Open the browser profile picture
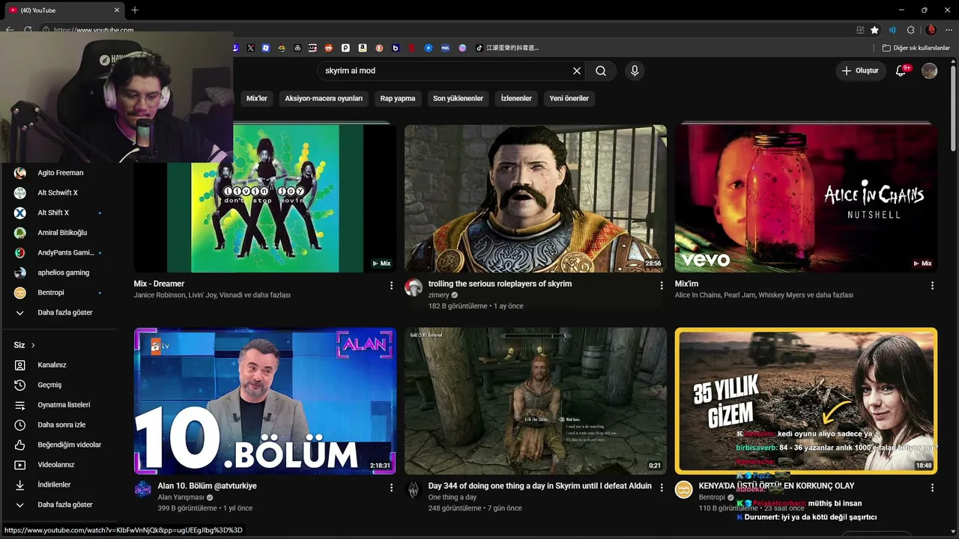This screenshot has width=959, height=539. click(x=931, y=30)
